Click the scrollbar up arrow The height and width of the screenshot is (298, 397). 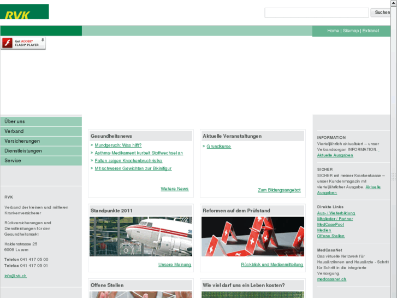394,3
